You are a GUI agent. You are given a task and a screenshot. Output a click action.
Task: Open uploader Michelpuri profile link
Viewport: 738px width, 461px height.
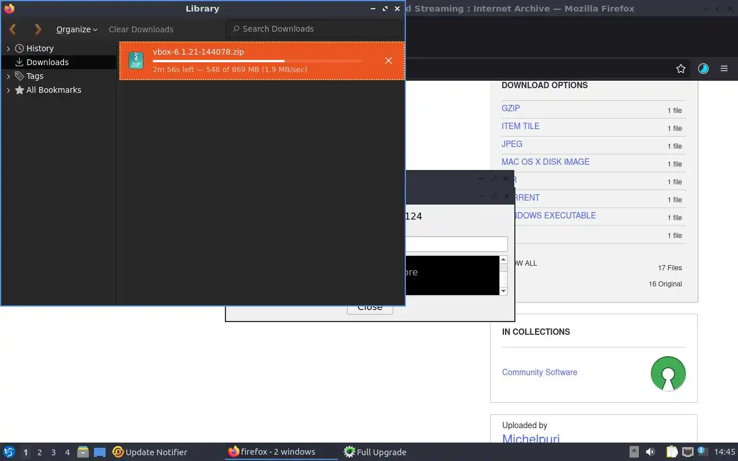coord(531,439)
